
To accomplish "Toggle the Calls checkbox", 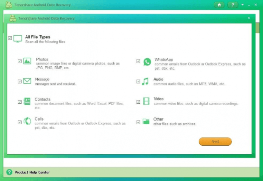I will pos(20,122).
